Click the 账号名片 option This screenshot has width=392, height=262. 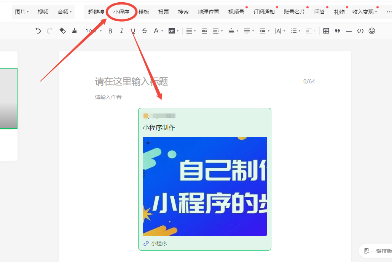click(x=294, y=12)
